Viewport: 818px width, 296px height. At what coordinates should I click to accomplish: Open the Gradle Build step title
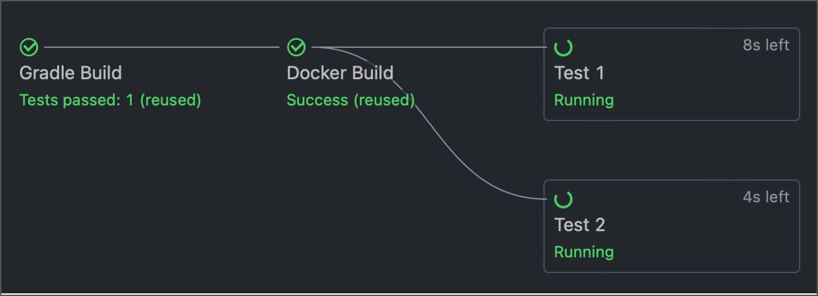(x=71, y=73)
